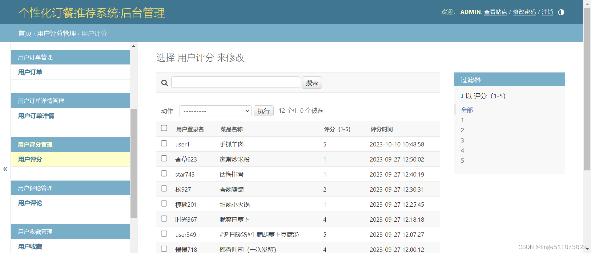The image size is (591, 253).
Task: Open the 用户评分管理 breadcrumb link
Action: point(56,33)
